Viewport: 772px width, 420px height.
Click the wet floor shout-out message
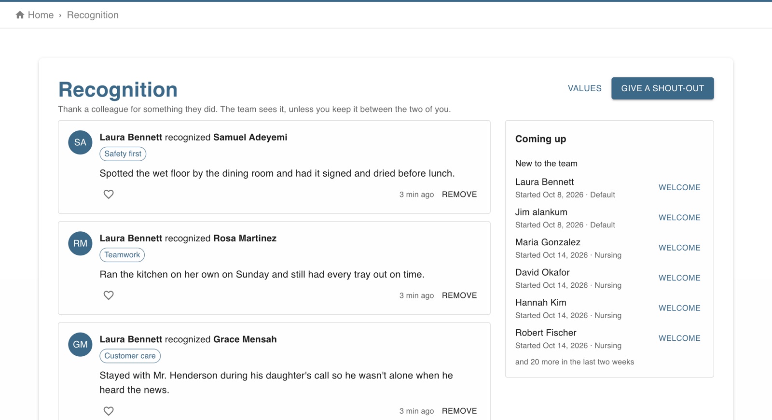[x=277, y=173]
